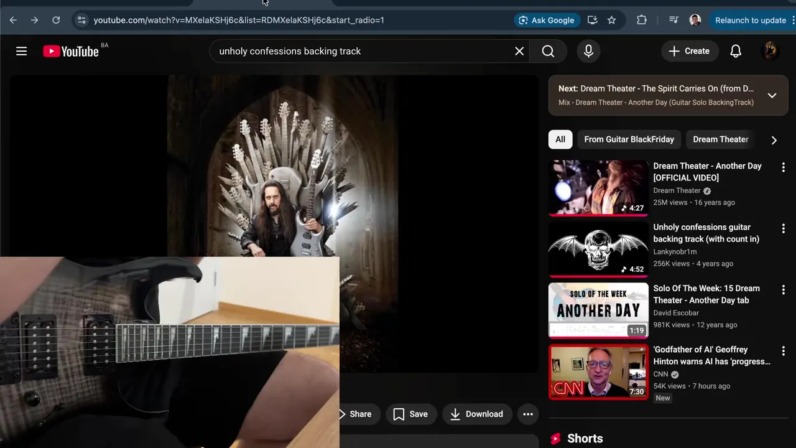Screen dimensions: 796x448
Task: Reload the current page
Action: pos(56,20)
